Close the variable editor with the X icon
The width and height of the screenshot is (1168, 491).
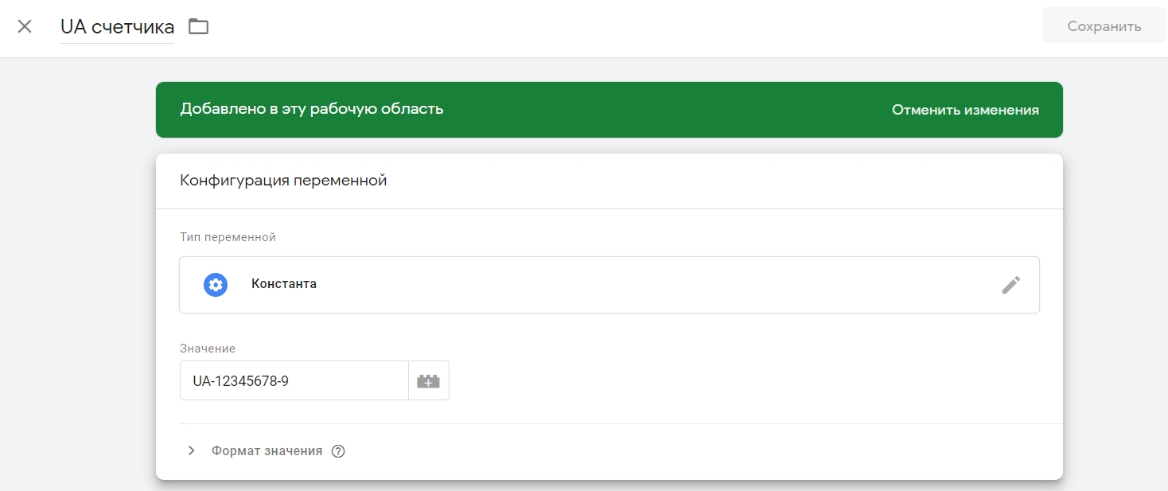click(24, 25)
